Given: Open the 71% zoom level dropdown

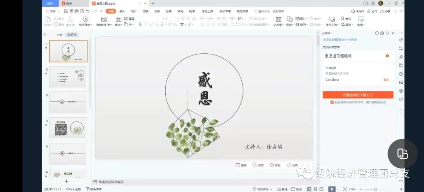Looking at the screenshot, I should point(352,189).
